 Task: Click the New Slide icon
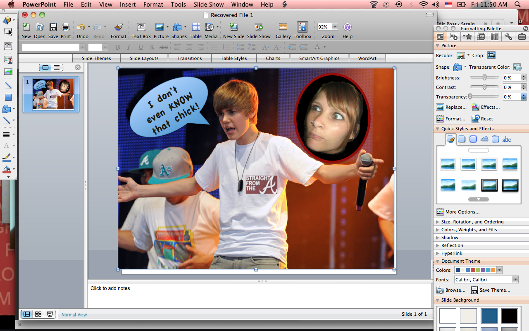234,27
